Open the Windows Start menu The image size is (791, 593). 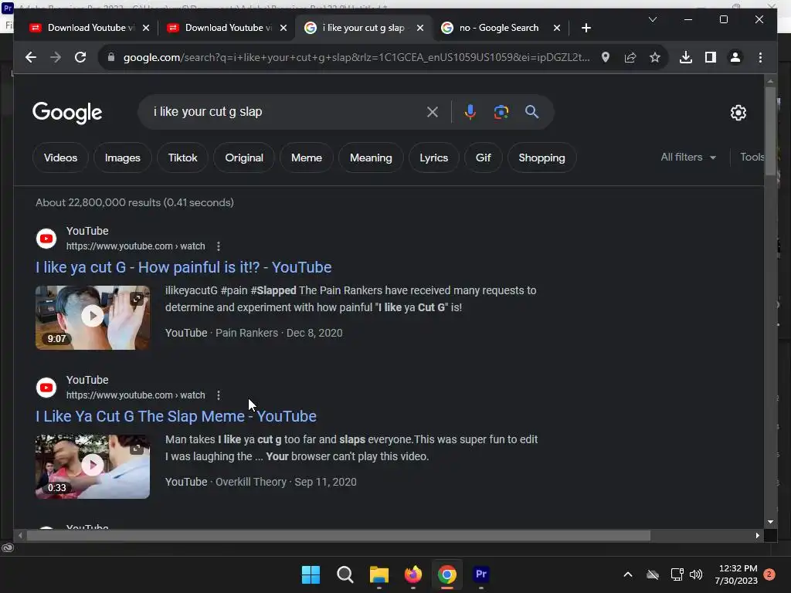coord(311,574)
